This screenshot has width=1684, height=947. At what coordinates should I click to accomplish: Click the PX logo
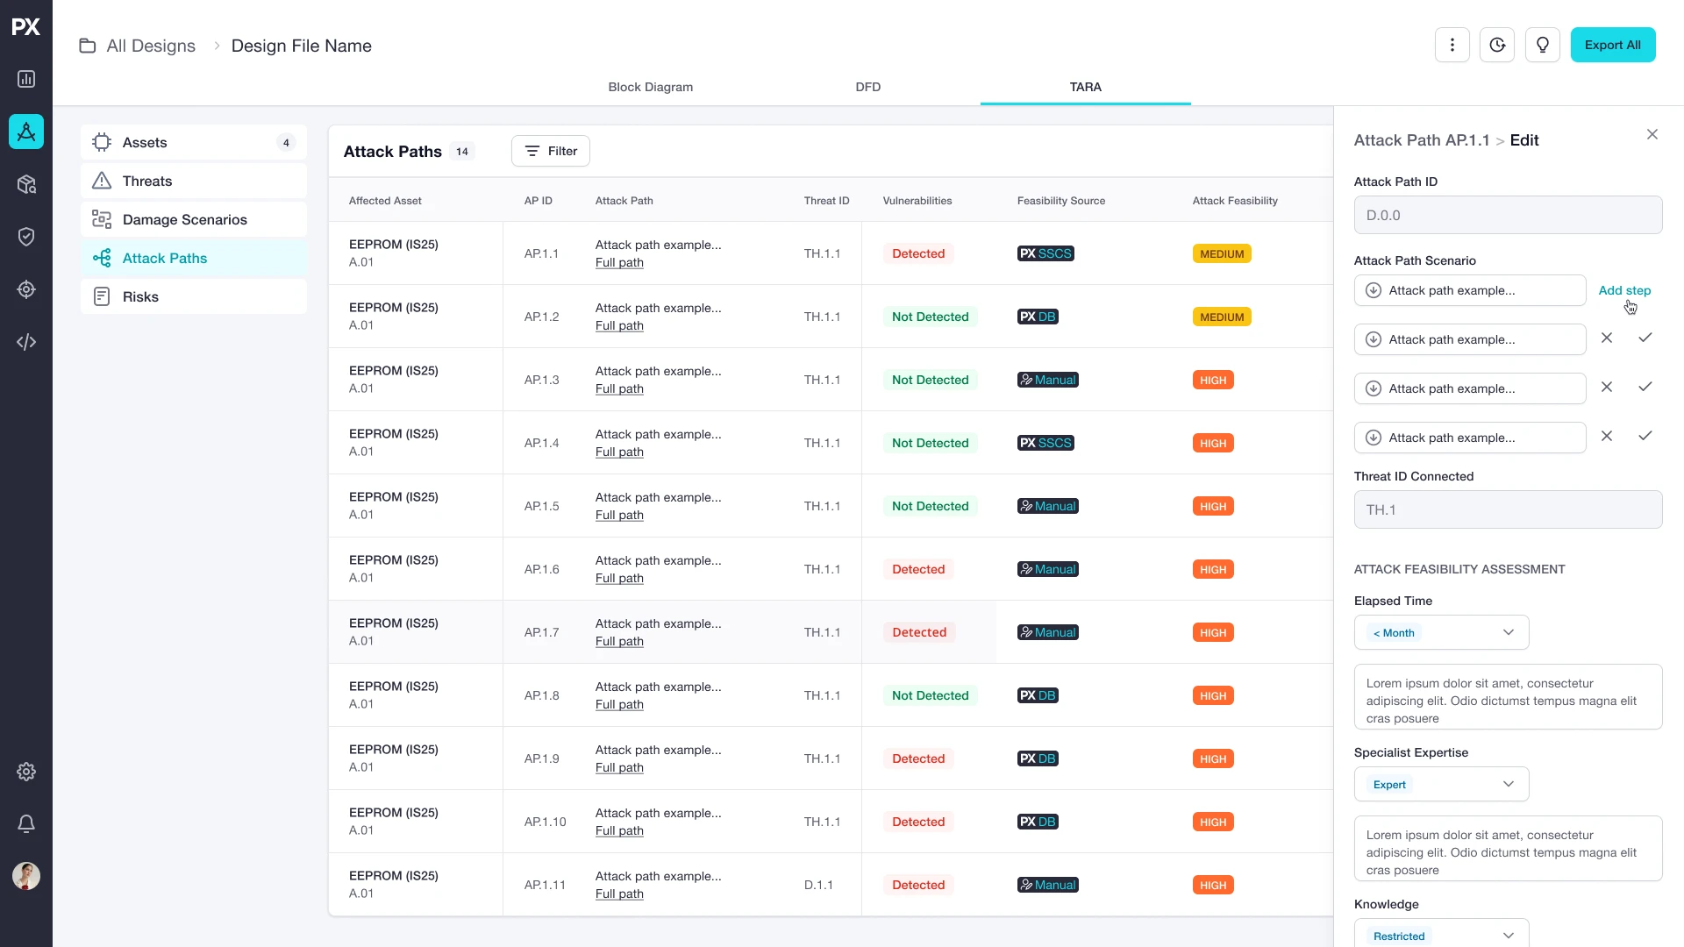[x=26, y=26]
